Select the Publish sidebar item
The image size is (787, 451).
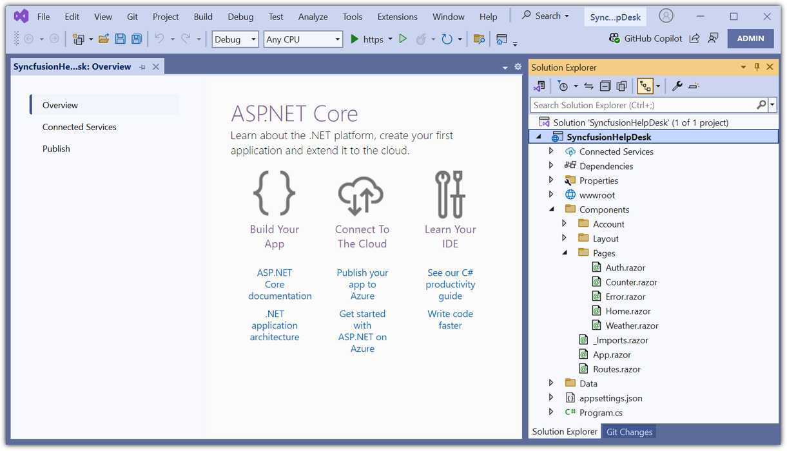tap(56, 148)
